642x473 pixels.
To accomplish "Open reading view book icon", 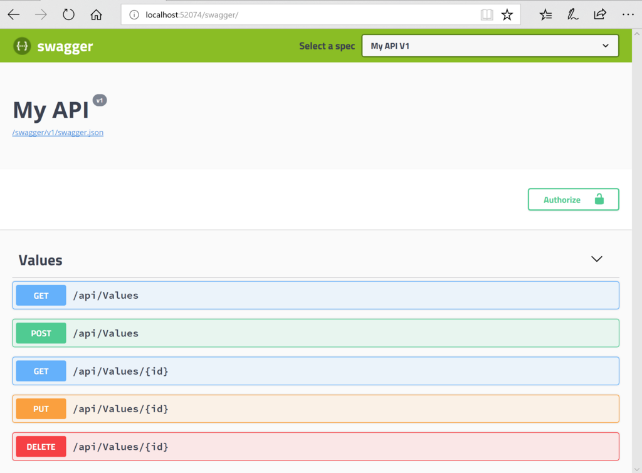I will pos(487,15).
